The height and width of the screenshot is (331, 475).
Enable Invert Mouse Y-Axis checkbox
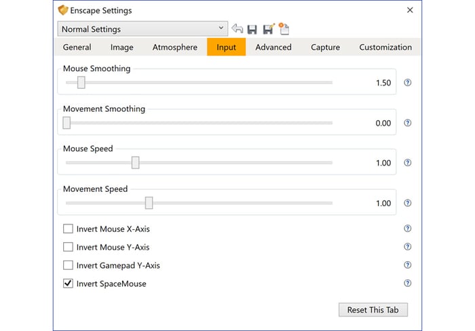[68, 247]
